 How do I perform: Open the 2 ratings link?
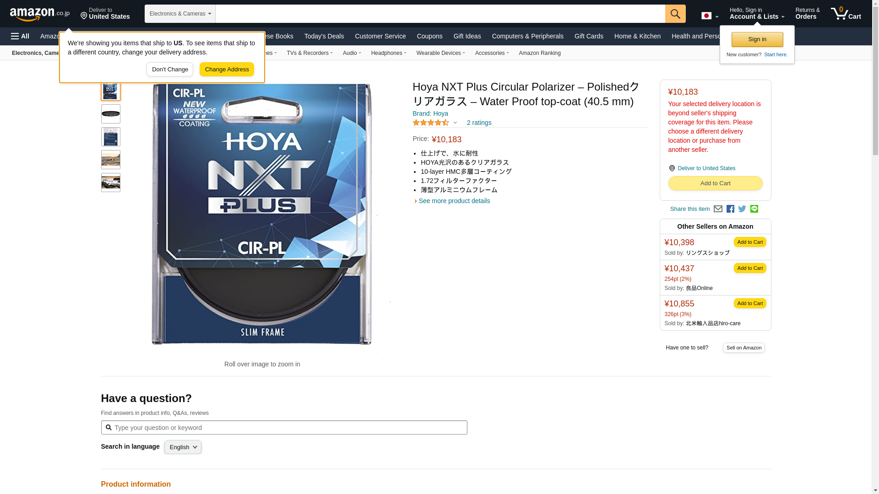(x=479, y=123)
